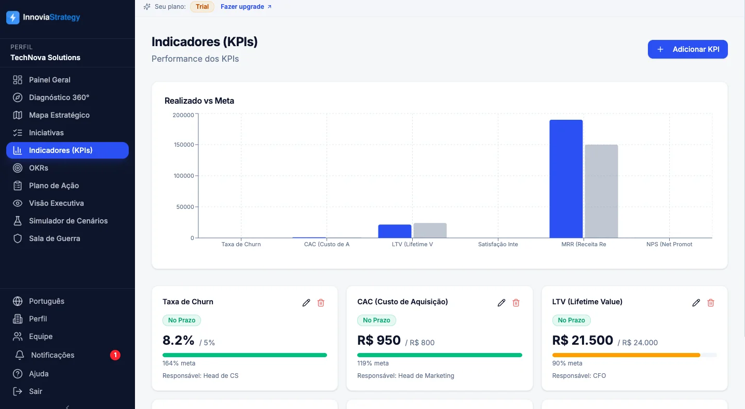Click the Mapa Estratégico map icon
This screenshot has height=409, width=745.
pyautogui.click(x=18, y=115)
